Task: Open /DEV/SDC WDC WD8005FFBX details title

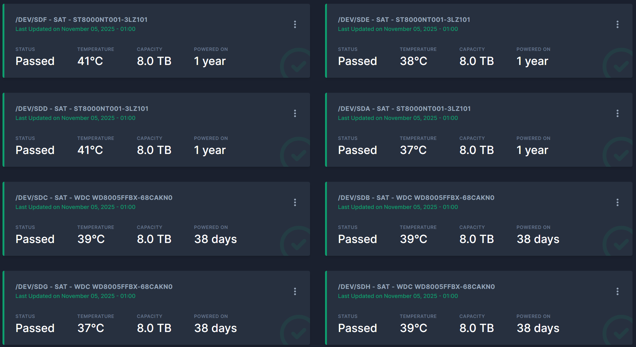Action: click(x=94, y=198)
